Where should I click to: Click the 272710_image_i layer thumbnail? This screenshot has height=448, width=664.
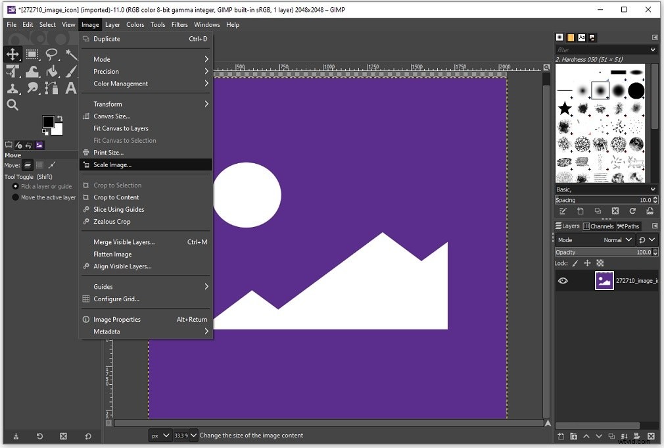pos(605,280)
